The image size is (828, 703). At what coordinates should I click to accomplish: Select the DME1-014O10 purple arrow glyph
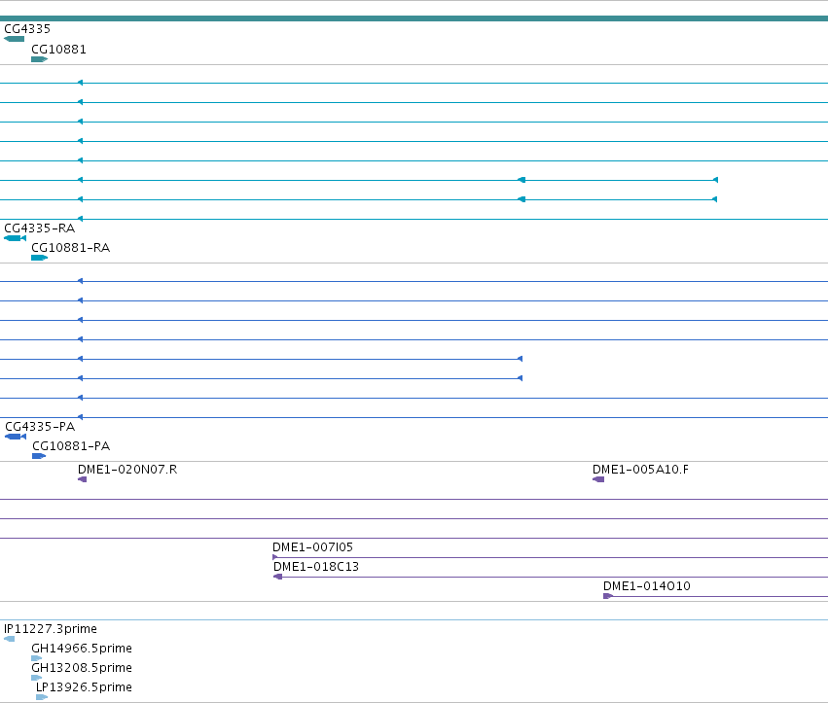point(608,596)
